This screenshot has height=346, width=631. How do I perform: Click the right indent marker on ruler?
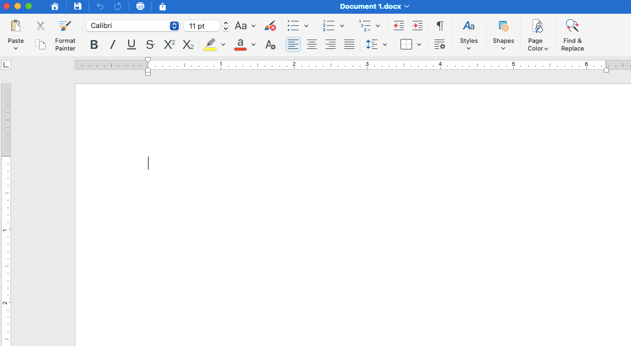point(606,70)
